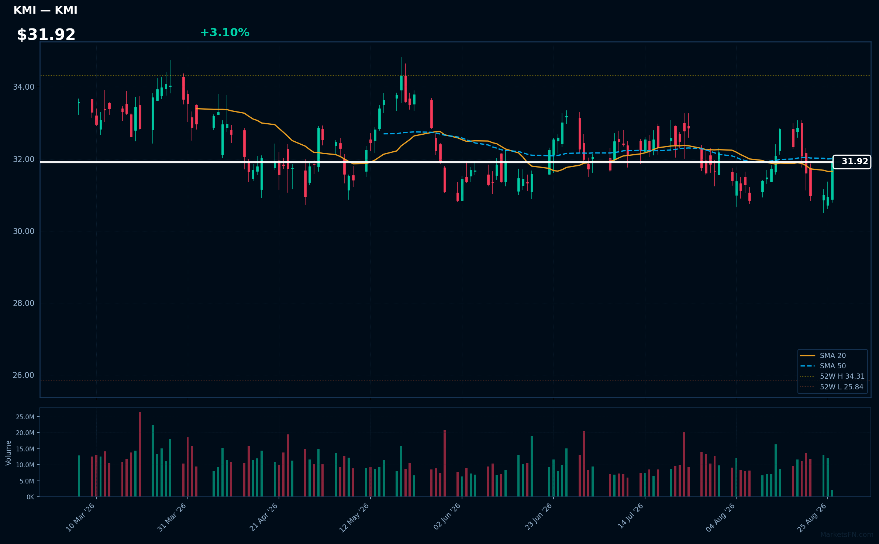The height and width of the screenshot is (544, 879).
Task: Click the $31.92 price header
Action: (x=46, y=35)
